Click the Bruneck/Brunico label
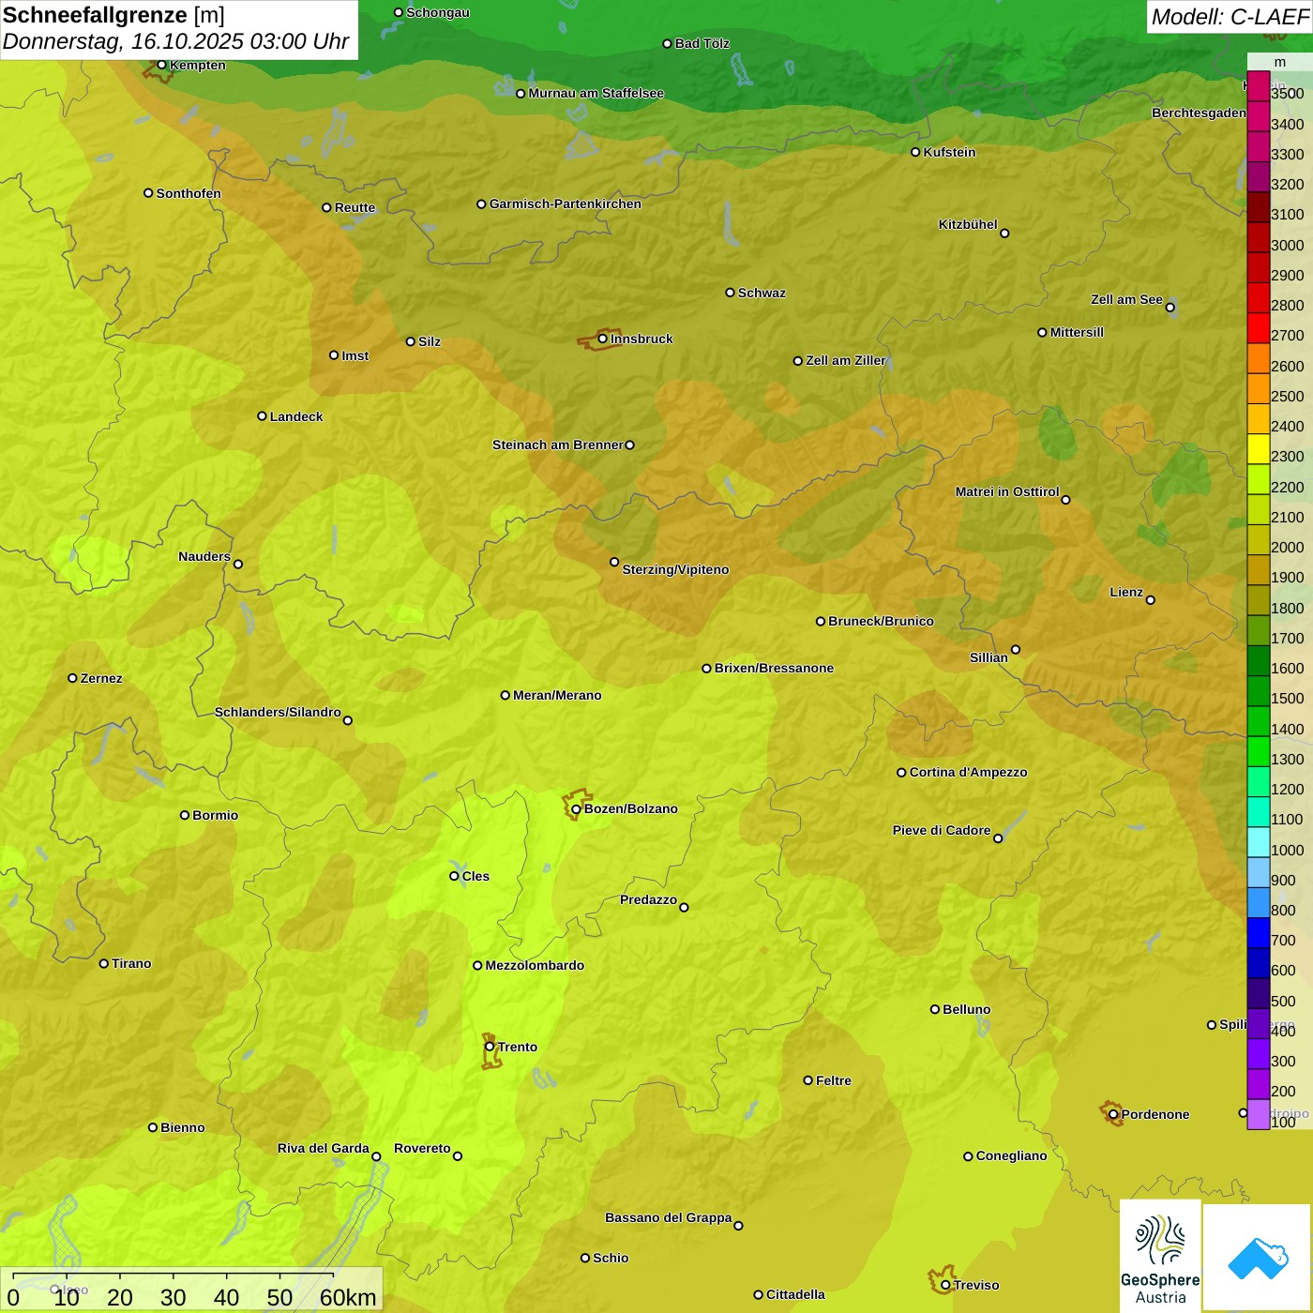 881,621
